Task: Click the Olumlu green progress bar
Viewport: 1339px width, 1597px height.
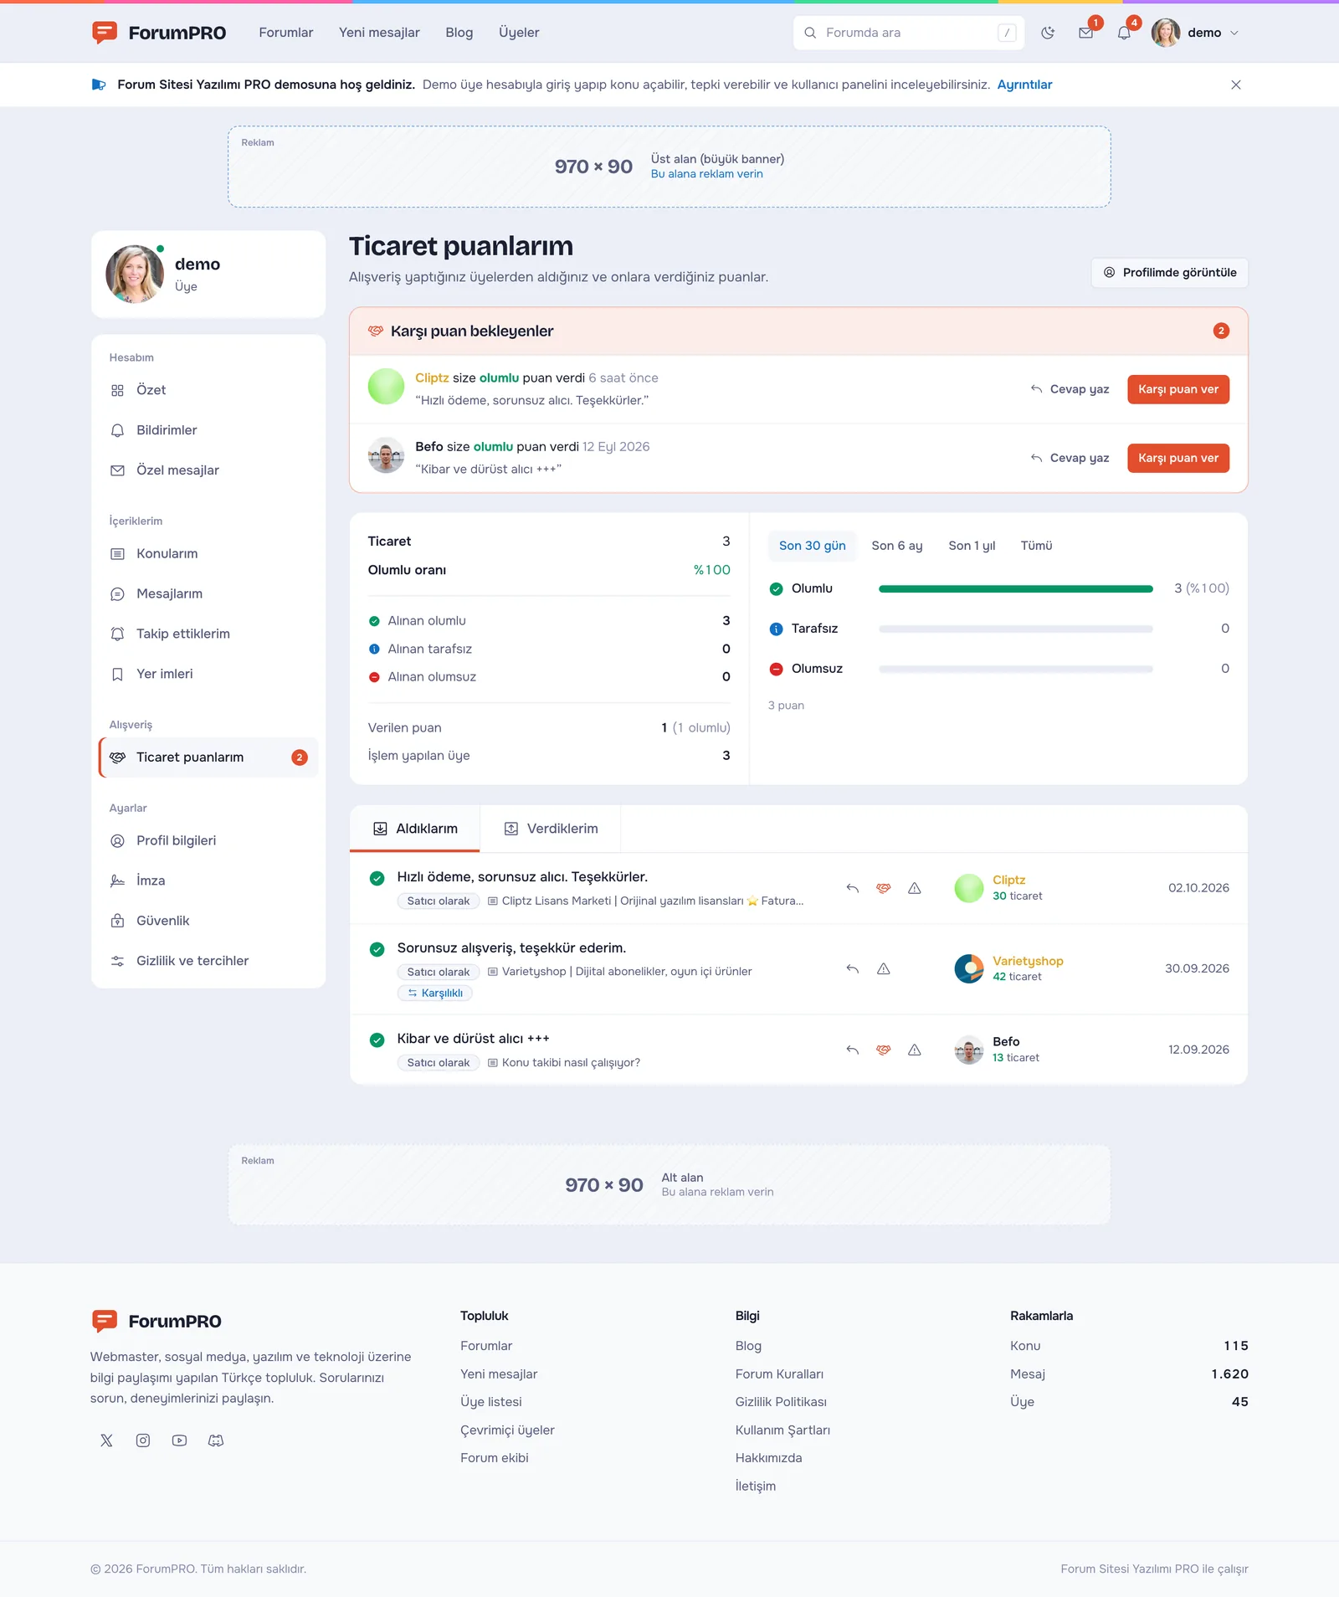Action: (1015, 588)
